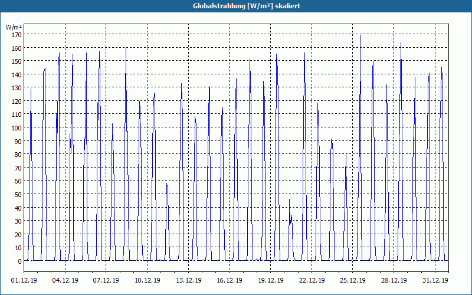Click the 20 y-axis value
Viewport: 472px width, 295px height.
[x=18, y=235]
